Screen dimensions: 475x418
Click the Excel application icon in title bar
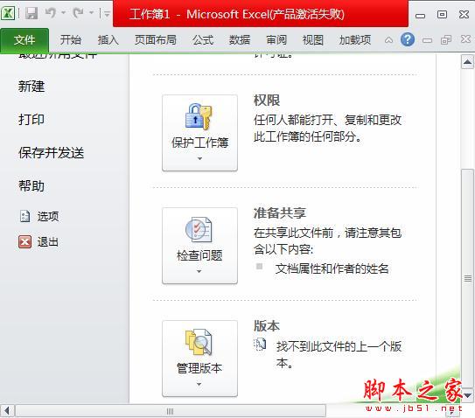click(8, 13)
